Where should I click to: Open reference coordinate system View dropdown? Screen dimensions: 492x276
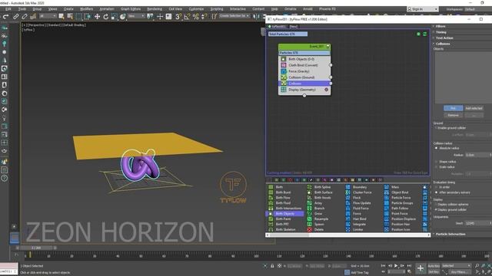pos(136,16)
